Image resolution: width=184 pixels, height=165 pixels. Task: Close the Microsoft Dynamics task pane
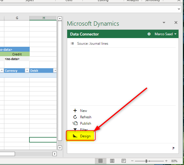176,23
